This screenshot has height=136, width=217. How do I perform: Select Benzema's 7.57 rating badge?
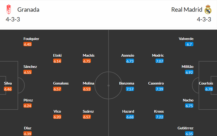tap(130, 89)
